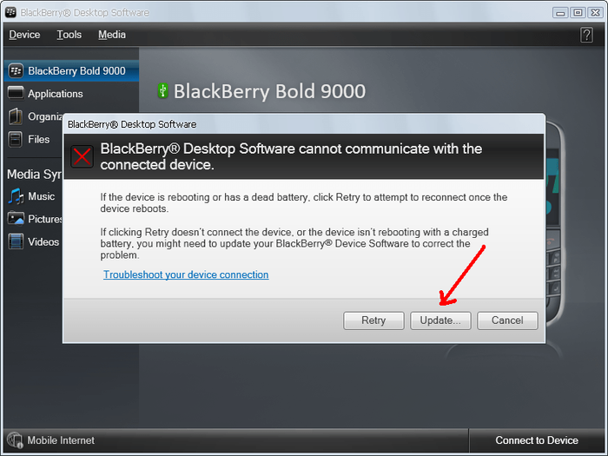This screenshot has width=608, height=456.
Task: Click the BlackBerry phone image behind dialog
Action: tap(554, 225)
